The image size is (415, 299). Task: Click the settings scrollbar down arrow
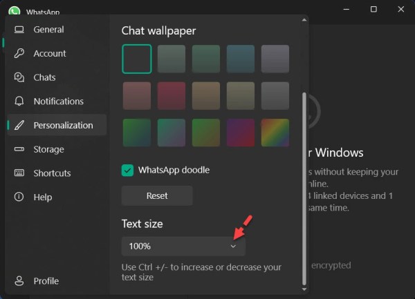pyautogui.click(x=304, y=289)
